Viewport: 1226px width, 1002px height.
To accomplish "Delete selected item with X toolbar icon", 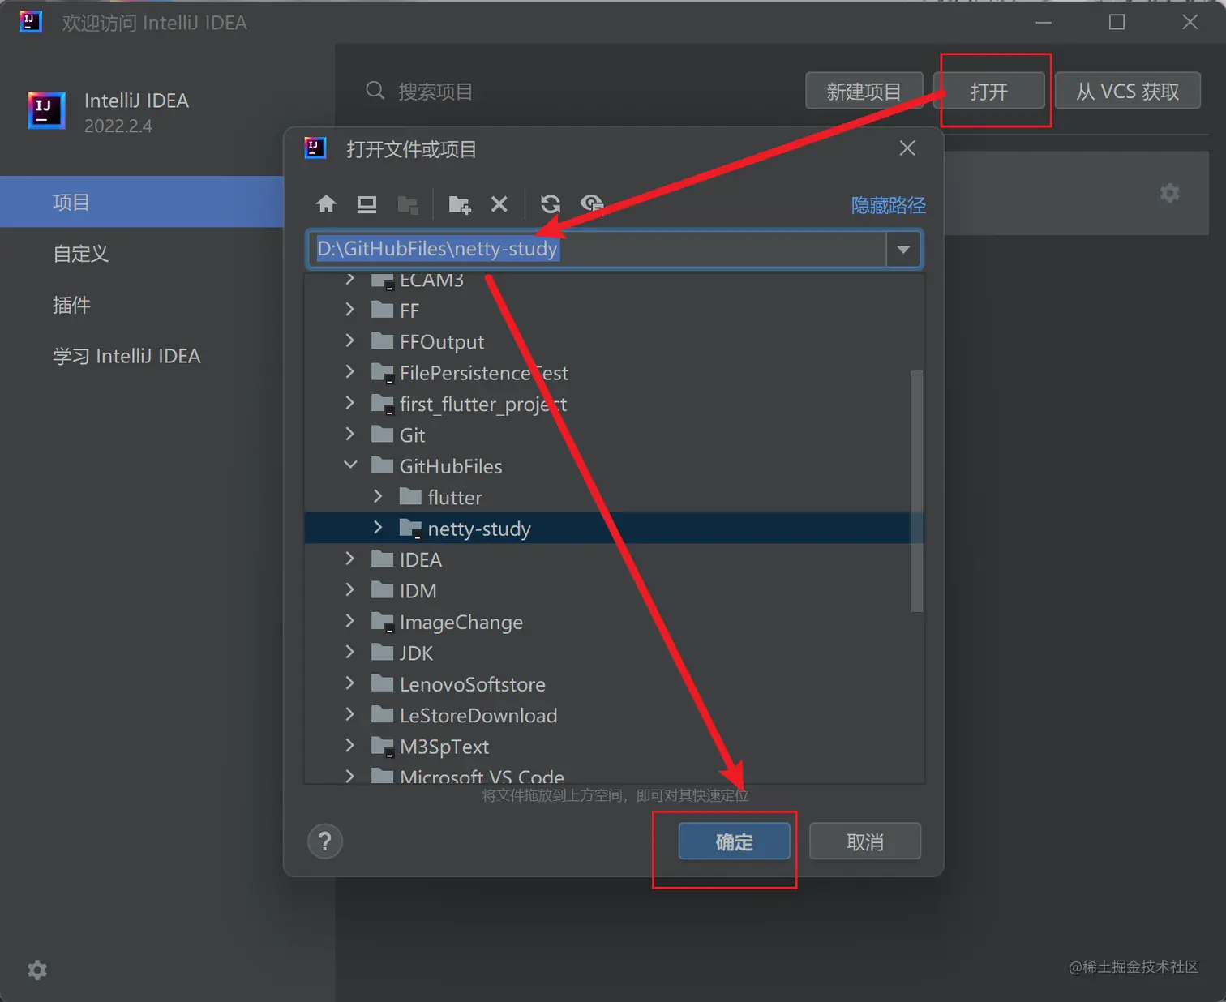I will [499, 204].
